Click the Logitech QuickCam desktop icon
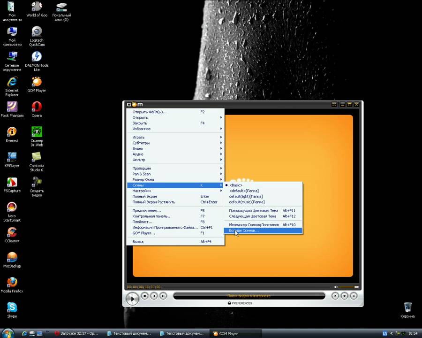Screen dimensions: 422x338 pyautogui.click(x=37, y=37)
